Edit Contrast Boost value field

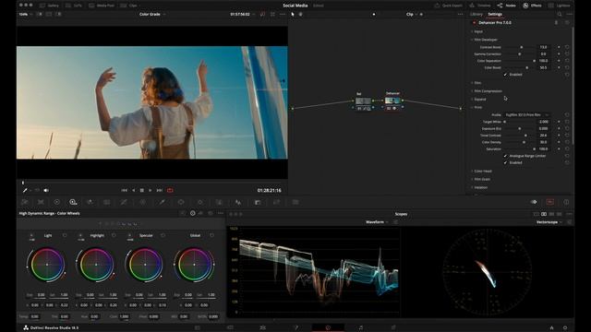(543, 47)
